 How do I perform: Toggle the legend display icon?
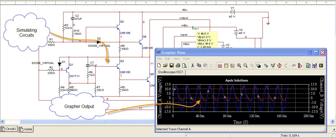[226, 66]
